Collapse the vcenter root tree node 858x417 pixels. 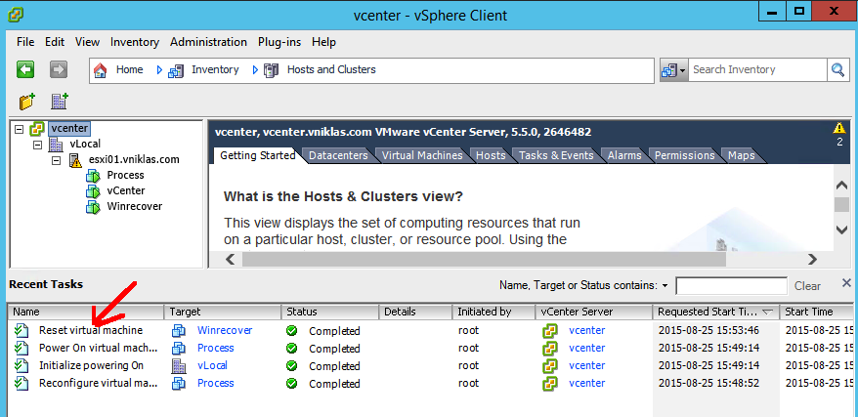click(20, 130)
